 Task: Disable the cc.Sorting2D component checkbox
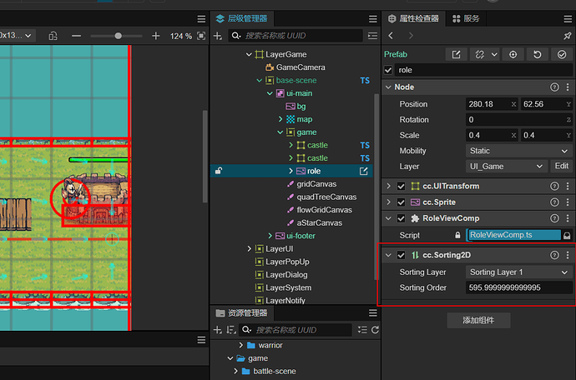coord(402,255)
